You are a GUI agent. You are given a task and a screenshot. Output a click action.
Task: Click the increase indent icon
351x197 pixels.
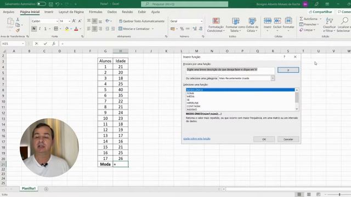click(113, 28)
